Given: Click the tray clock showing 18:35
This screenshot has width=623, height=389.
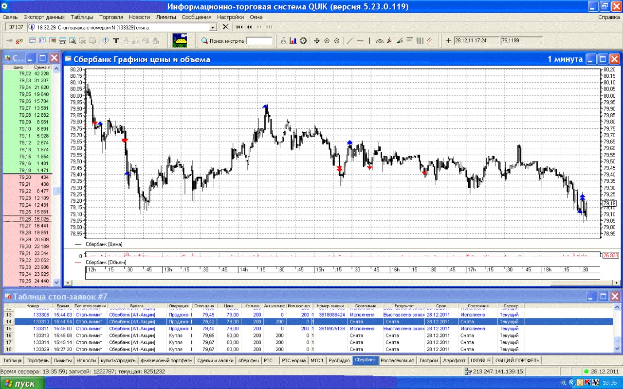Looking at the screenshot, I should click(610, 383).
